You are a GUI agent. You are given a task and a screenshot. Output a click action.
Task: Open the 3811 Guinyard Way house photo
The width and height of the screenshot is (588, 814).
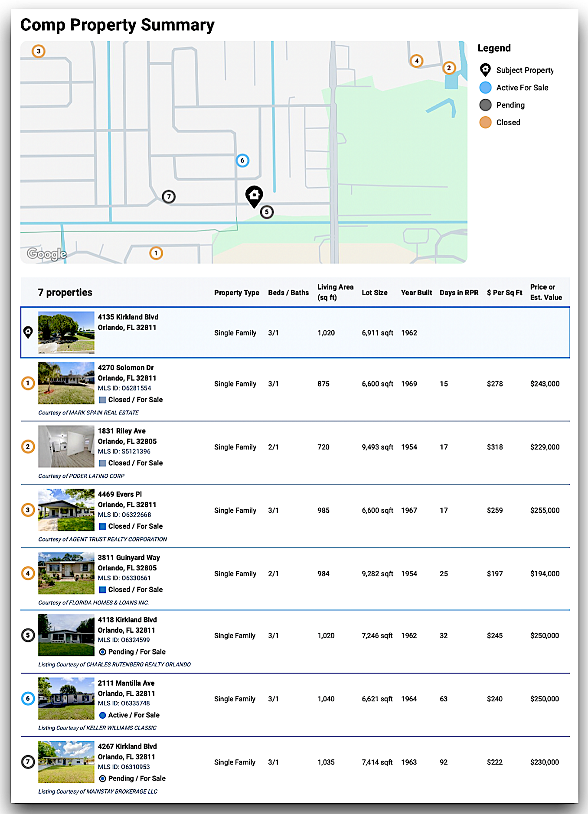coord(66,573)
